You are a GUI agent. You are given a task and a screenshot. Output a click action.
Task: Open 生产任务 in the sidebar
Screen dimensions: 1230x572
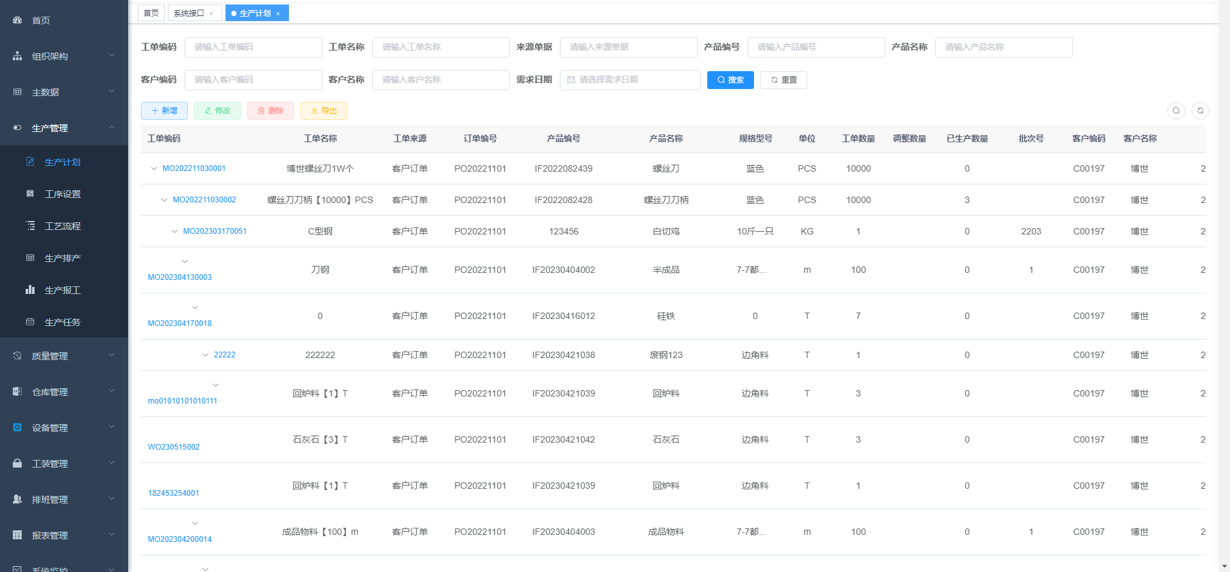click(63, 322)
